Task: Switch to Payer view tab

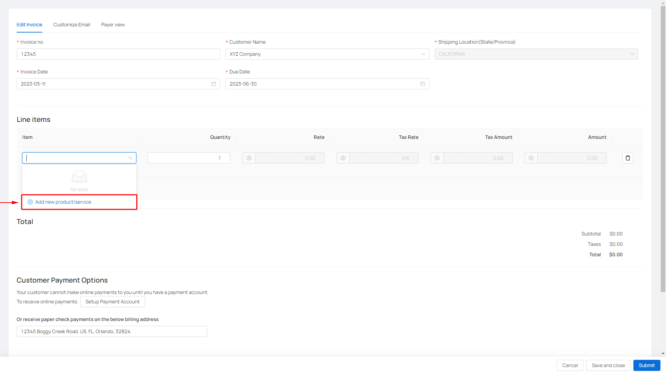Action: [x=113, y=25]
